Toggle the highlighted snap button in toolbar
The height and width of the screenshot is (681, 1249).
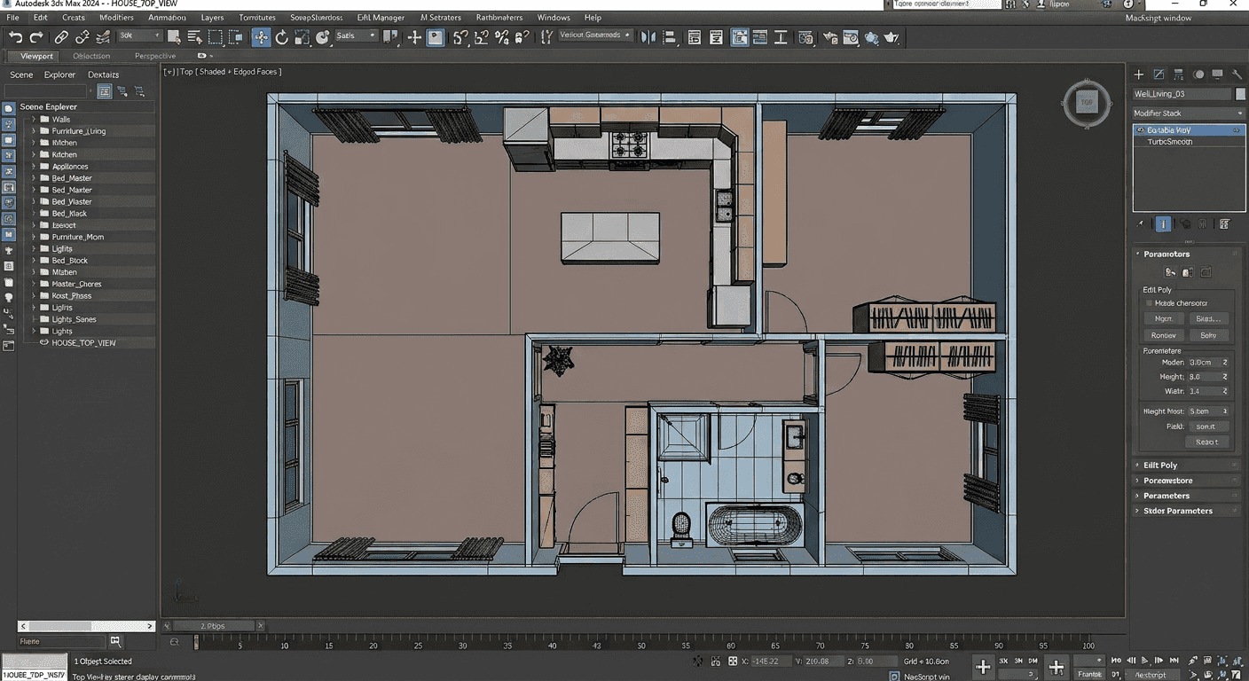pyautogui.click(x=436, y=37)
